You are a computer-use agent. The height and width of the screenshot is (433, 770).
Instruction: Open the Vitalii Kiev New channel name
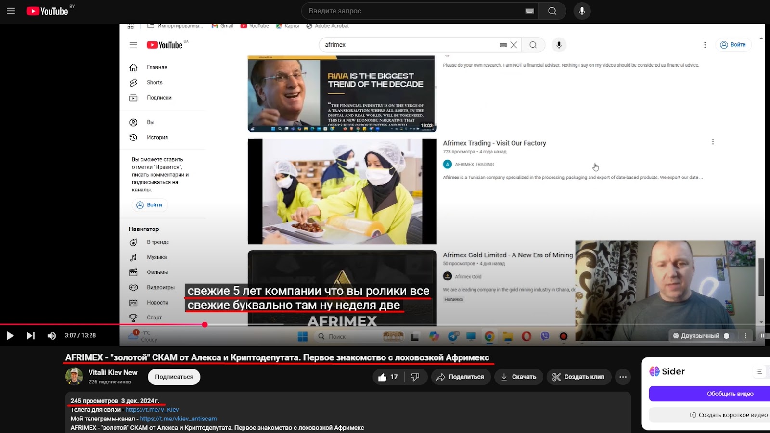pyautogui.click(x=113, y=372)
